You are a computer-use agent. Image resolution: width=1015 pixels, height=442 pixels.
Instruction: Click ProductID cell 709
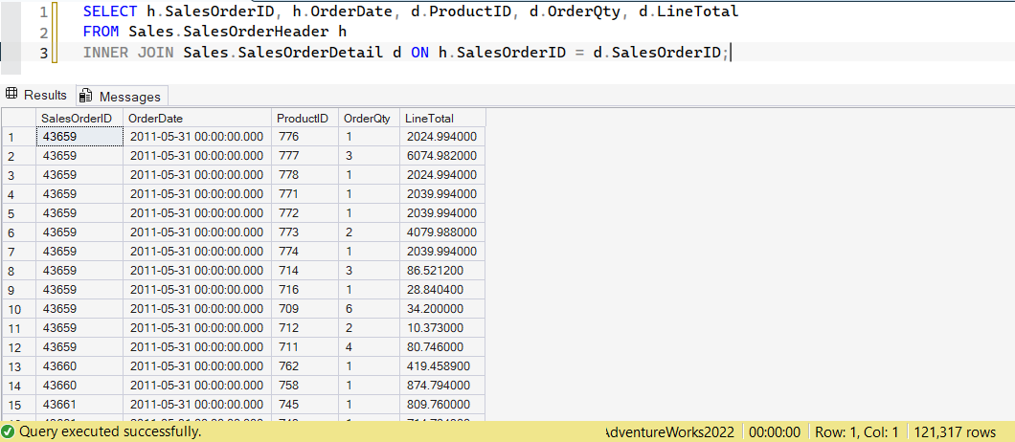pos(304,309)
